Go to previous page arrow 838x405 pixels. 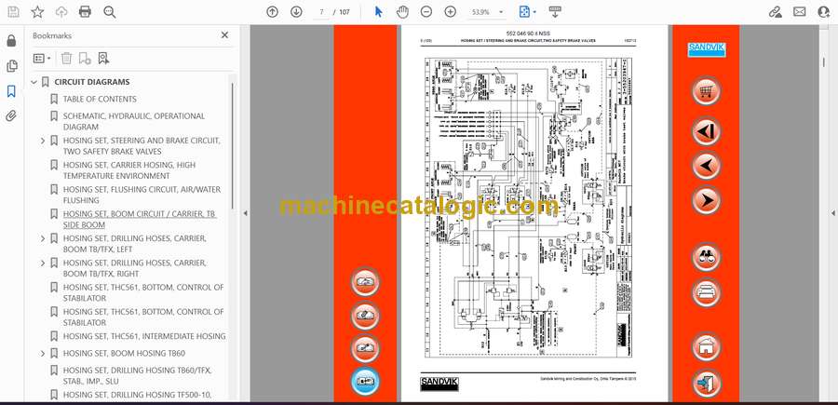[x=273, y=12]
